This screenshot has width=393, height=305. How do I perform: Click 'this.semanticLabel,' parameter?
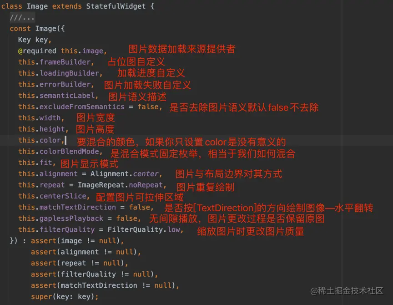58,96
